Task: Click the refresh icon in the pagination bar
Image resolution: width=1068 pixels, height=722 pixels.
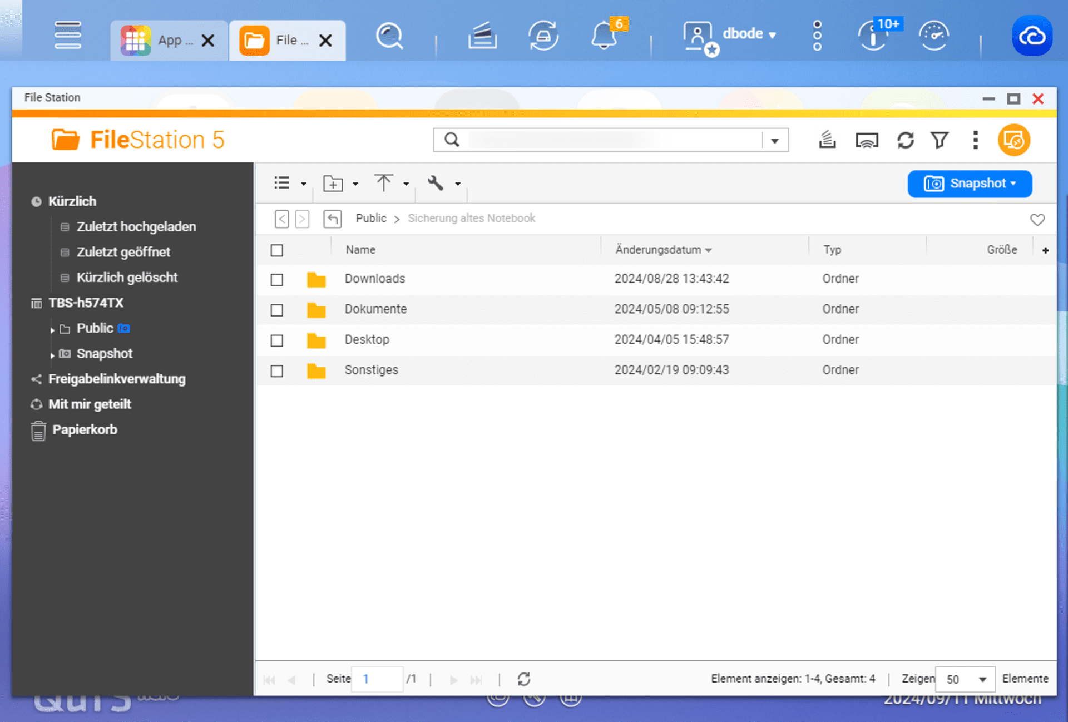Action: (x=523, y=679)
